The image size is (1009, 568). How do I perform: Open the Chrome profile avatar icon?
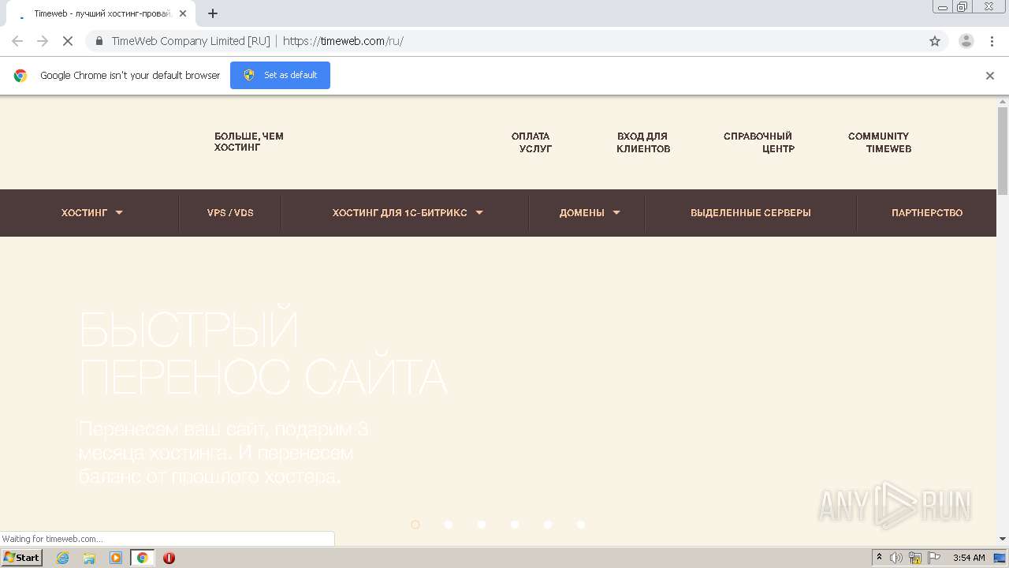click(x=966, y=41)
